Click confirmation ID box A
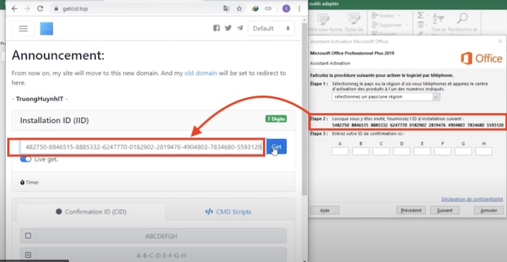The height and width of the screenshot is (262, 507). 340,151
